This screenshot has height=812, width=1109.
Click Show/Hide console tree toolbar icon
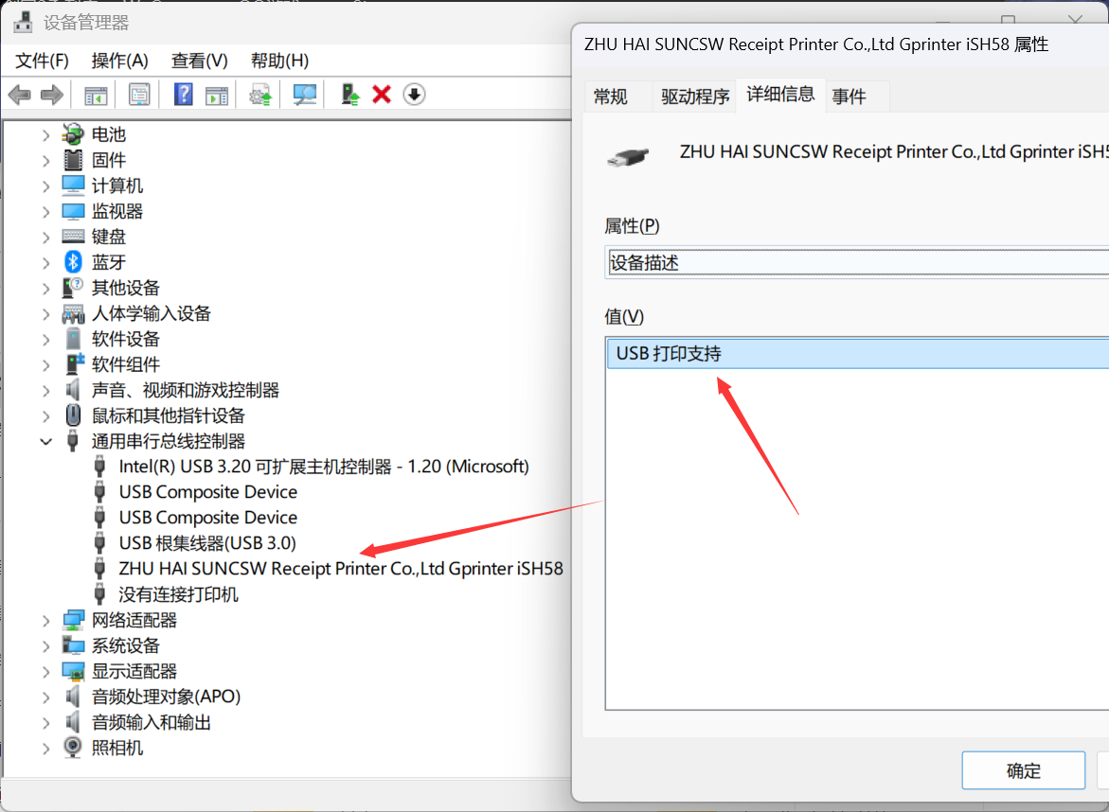coord(96,95)
